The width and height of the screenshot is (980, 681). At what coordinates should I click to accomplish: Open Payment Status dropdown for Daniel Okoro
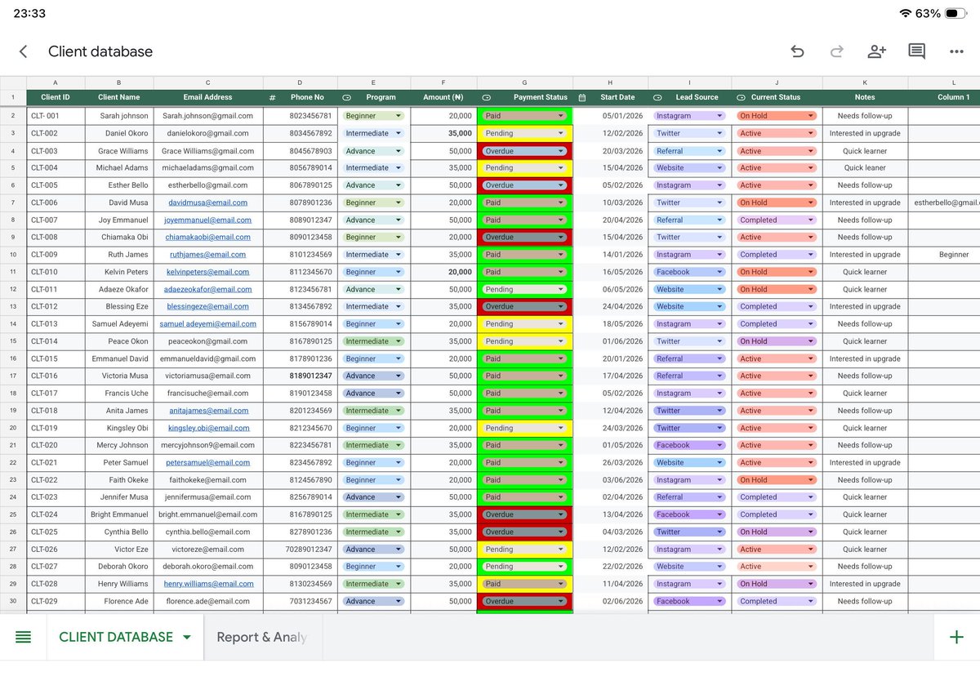[x=560, y=133]
